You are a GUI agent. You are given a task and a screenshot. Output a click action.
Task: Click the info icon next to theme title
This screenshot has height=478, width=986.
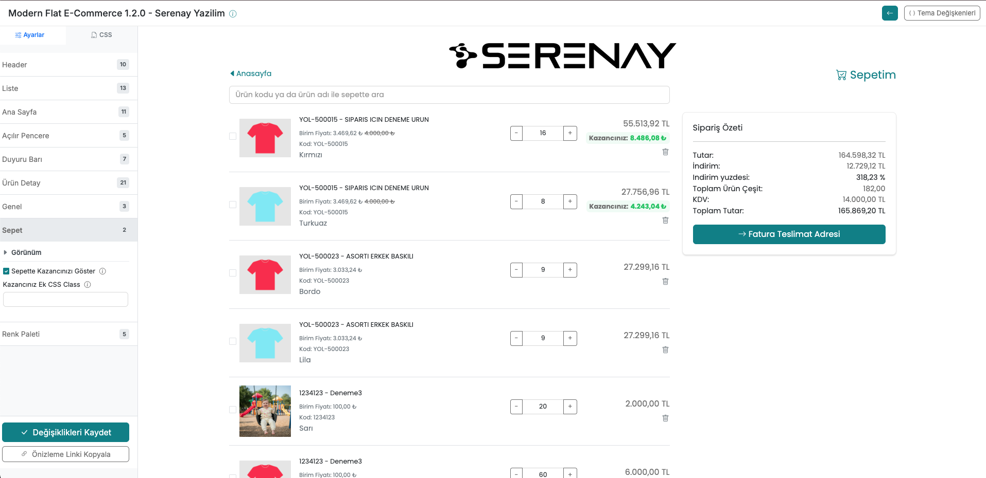[233, 14]
